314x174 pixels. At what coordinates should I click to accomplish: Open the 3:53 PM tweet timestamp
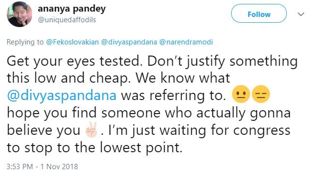coord(19,167)
